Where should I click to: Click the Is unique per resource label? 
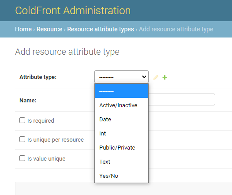pos(56,140)
